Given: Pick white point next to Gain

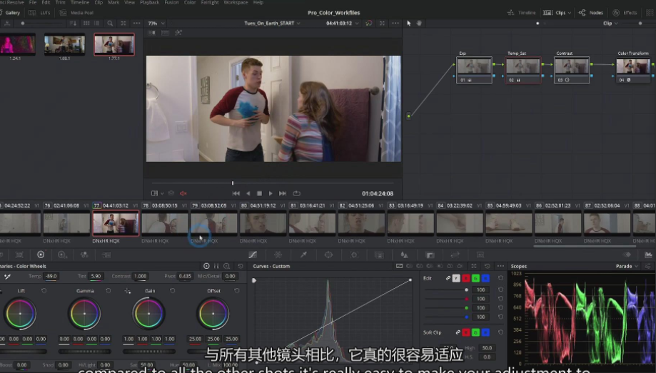Looking at the screenshot, I should (128, 290).
